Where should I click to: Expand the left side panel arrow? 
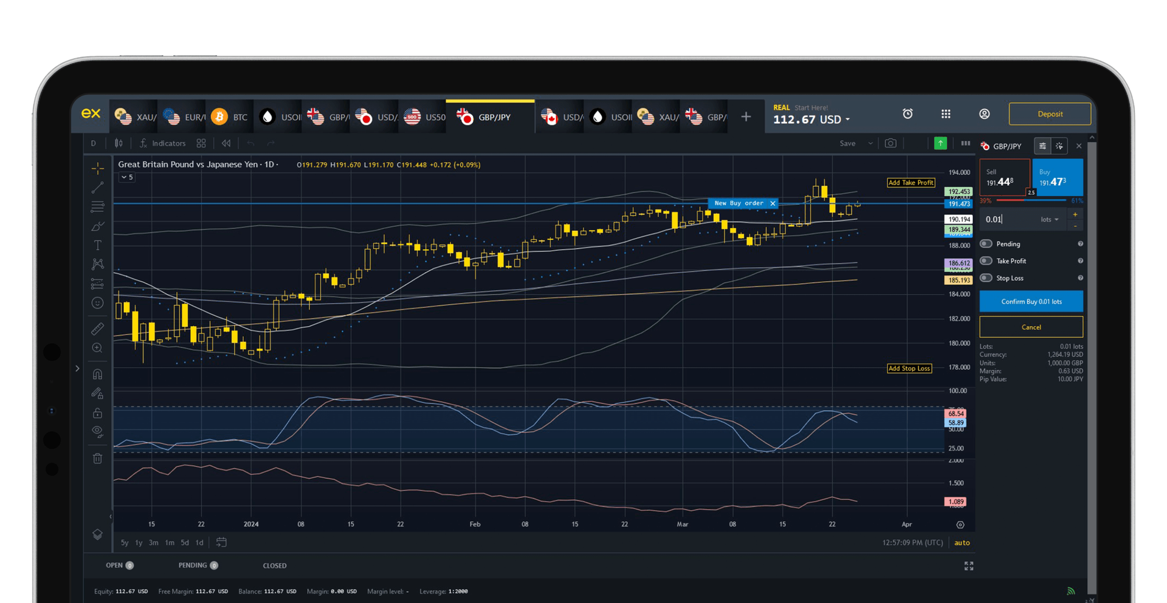[77, 368]
